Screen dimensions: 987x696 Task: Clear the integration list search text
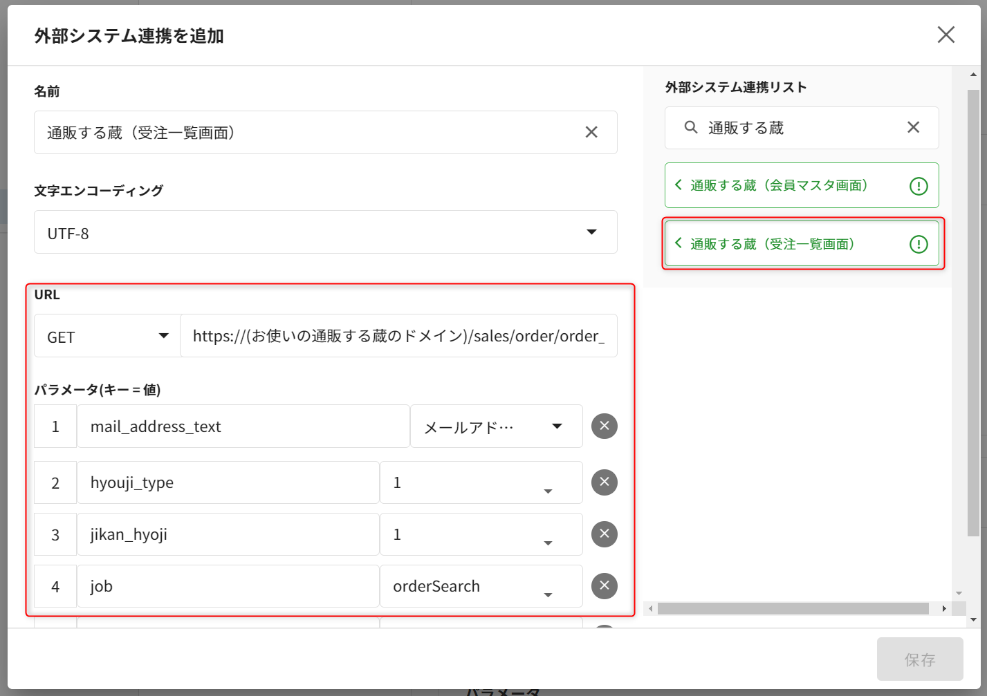pos(913,127)
